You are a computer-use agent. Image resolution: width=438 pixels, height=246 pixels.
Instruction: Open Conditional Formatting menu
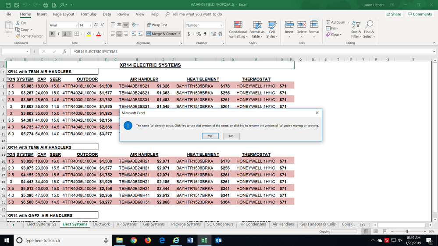click(238, 29)
